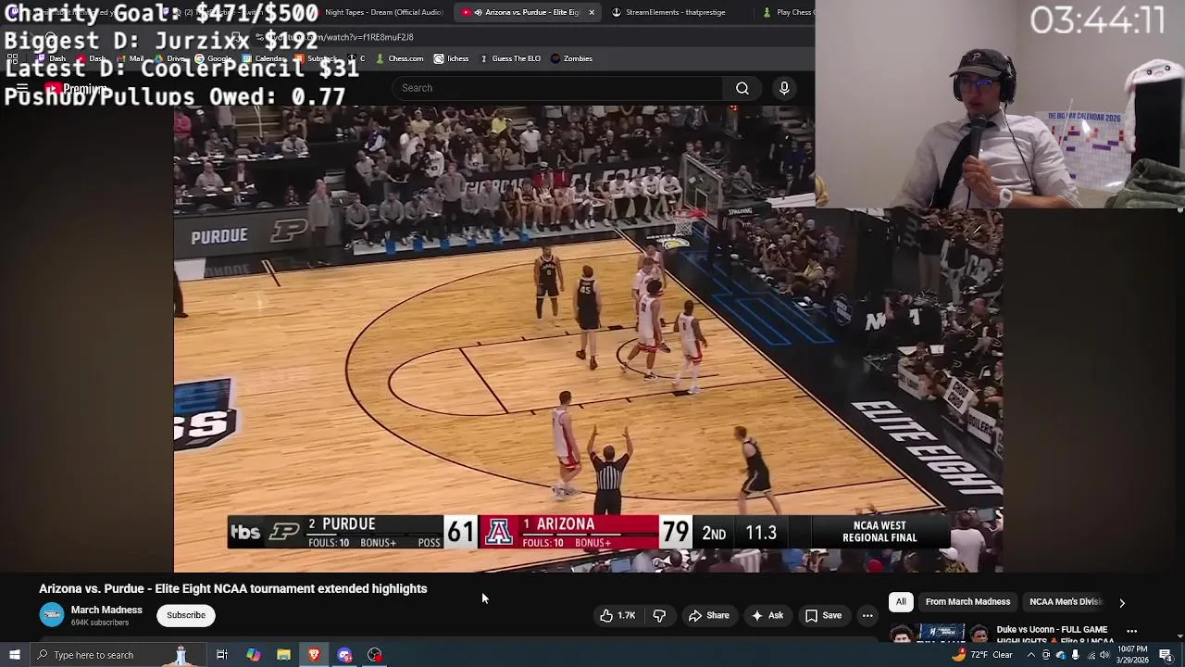The height and width of the screenshot is (667, 1185).
Task: Open the three-dot more actions menu beside Save
Action: pyautogui.click(x=867, y=615)
